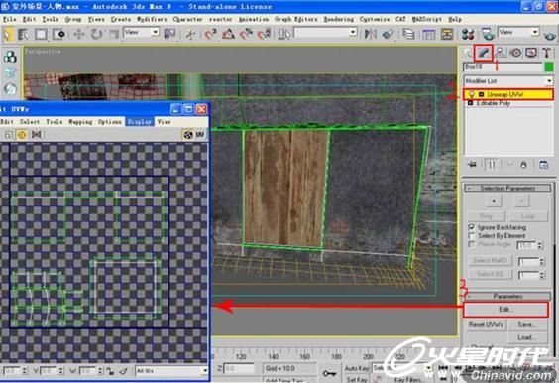Viewport: 559px width, 383px height.
Task: Click the mirror icon in UVW editor
Action: (x=37, y=135)
